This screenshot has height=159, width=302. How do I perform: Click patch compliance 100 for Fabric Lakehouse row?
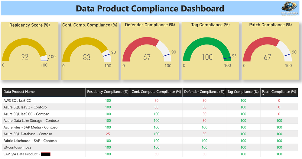pyautogui.click(x=279, y=141)
